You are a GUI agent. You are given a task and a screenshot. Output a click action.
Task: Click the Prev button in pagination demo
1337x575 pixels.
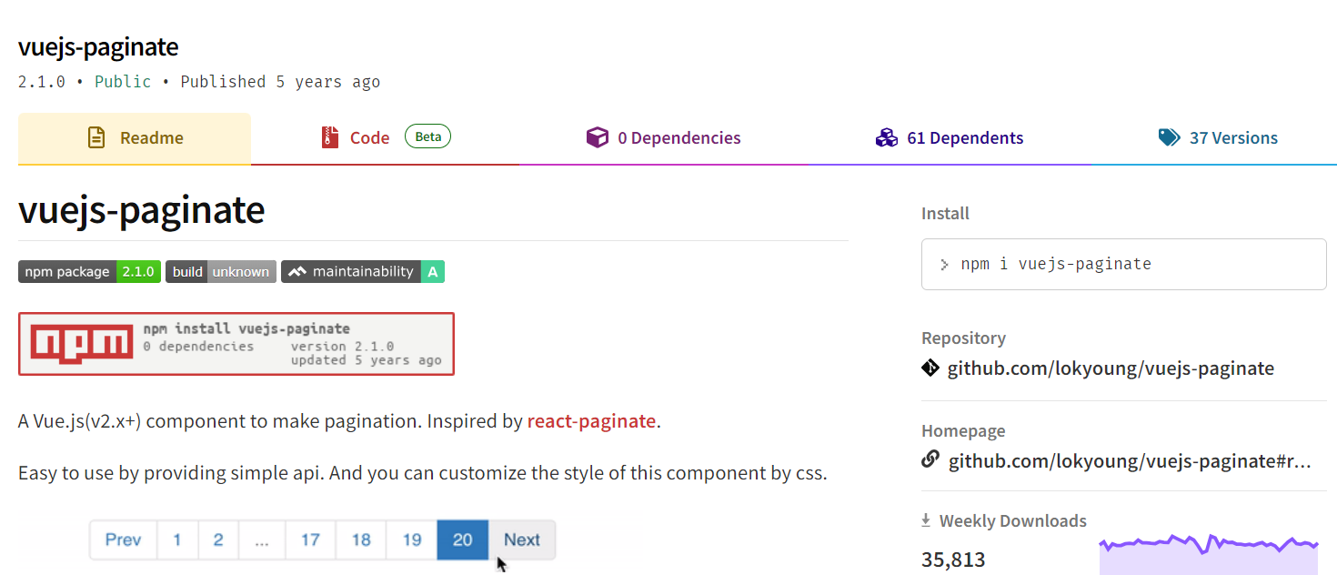pos(123,540)
